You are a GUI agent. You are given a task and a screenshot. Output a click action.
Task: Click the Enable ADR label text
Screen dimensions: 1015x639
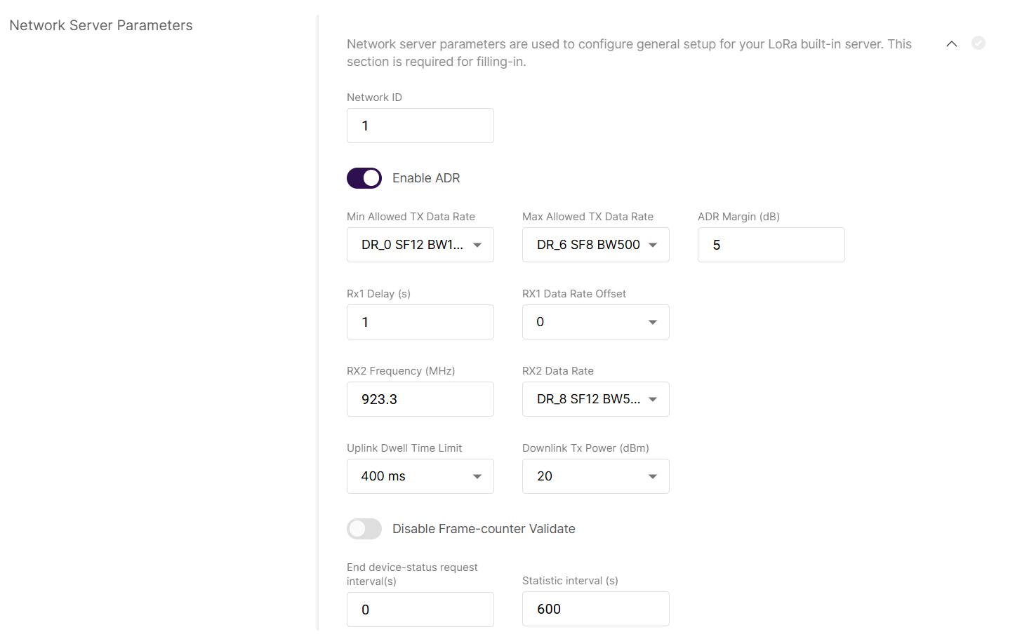[426, 178]
